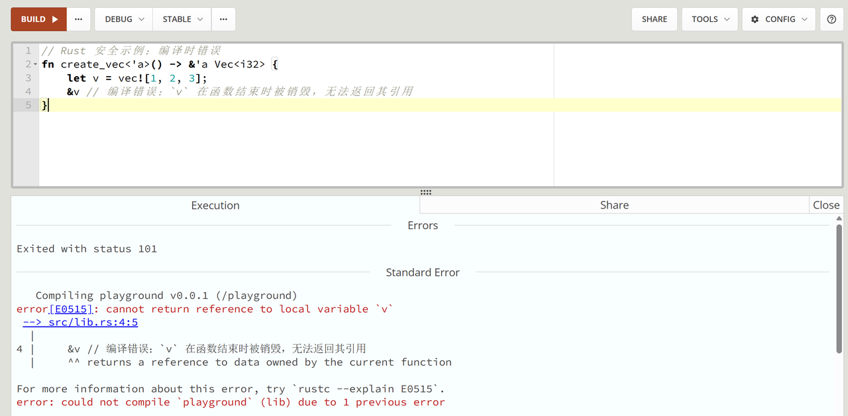This screenshot has width=848, height=416.
Task: Switch to the Execution tab
Action: (215, 205)
